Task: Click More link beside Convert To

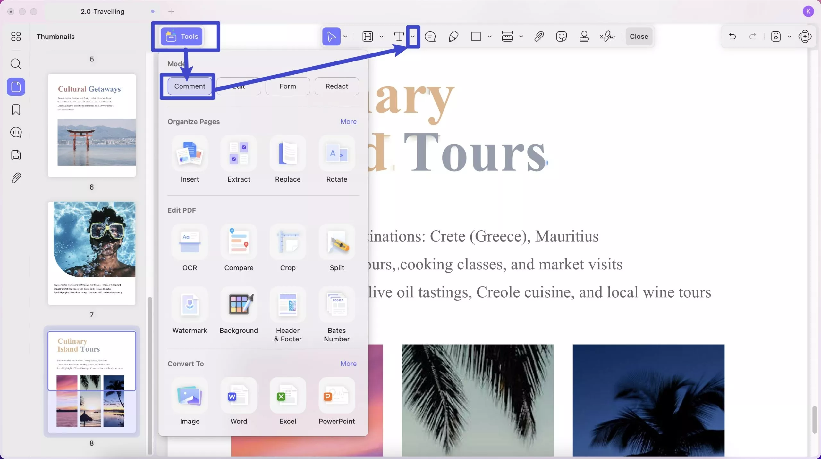Action: [x=348, y=364]
